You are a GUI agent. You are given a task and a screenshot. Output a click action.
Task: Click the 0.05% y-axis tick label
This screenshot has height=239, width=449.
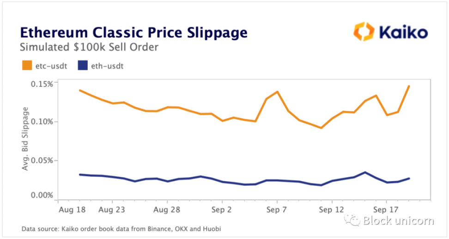42,160
